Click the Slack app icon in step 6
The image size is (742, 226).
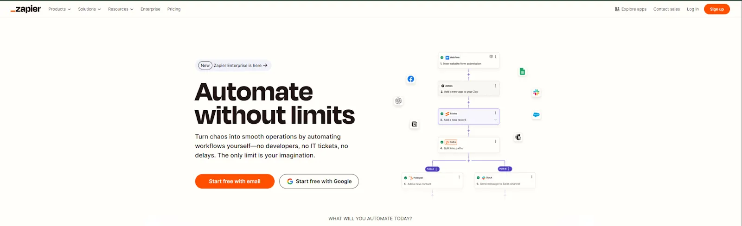(483, 178)
